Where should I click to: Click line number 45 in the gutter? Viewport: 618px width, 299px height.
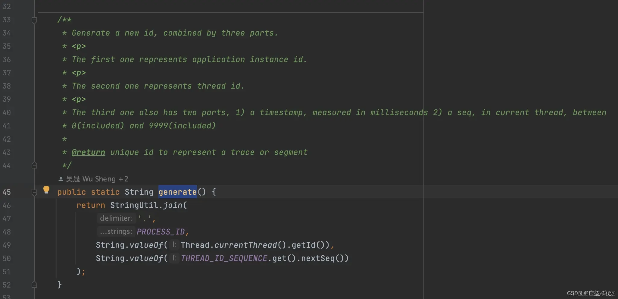pyautogui.click(x=7, y=192)
